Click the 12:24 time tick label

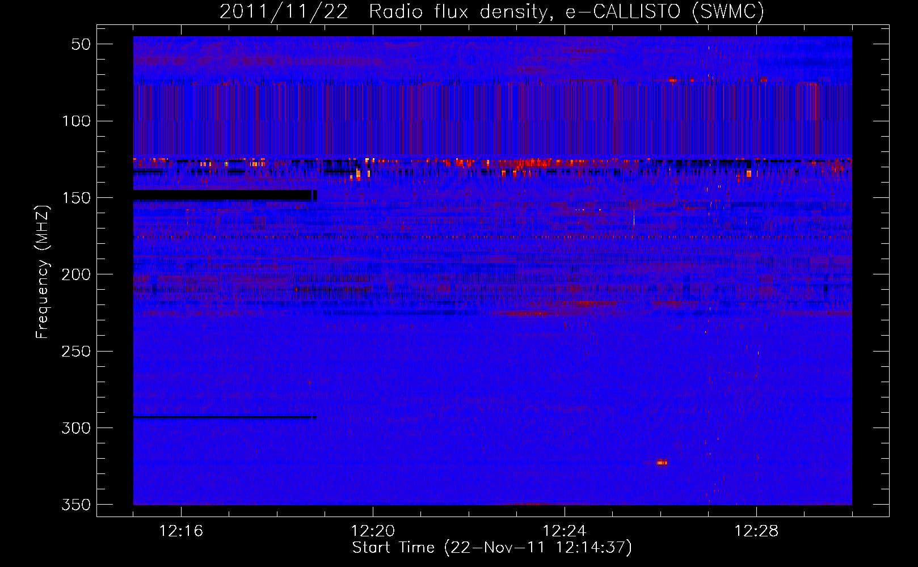click(565, 531)
